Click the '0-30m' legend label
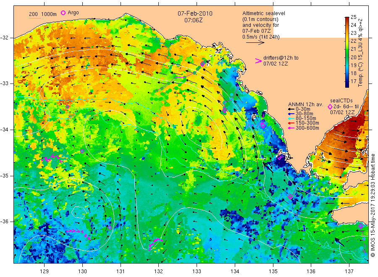 click(303, 109)
